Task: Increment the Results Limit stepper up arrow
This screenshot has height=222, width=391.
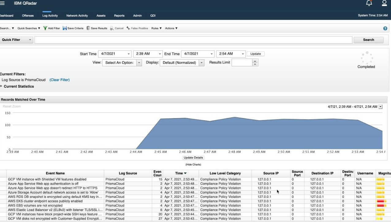Action: pos(255,60)
